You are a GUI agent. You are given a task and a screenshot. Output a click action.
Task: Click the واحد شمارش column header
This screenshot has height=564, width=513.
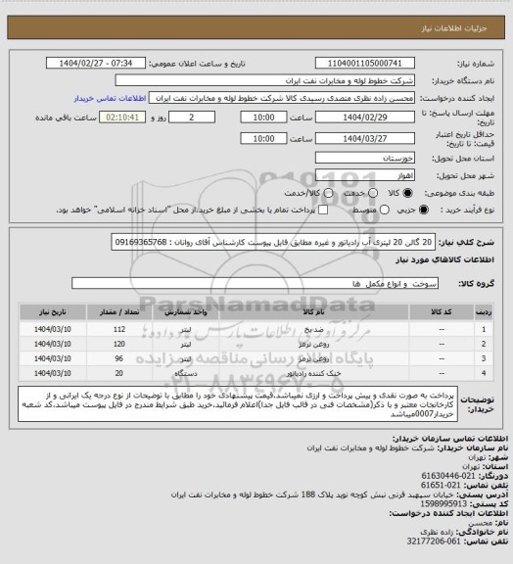coord(186,311)
